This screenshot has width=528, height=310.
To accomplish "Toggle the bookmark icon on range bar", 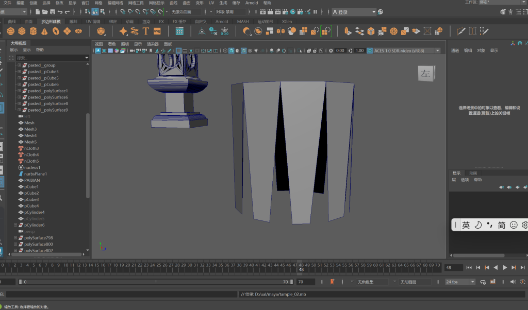I will point(333,282).
